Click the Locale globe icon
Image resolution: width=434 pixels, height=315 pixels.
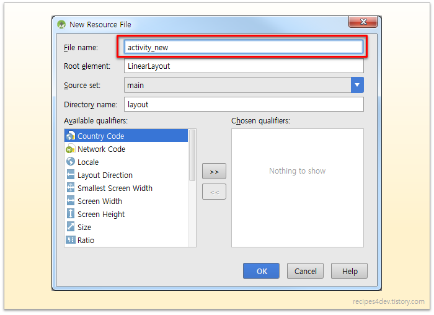[71, 162]
